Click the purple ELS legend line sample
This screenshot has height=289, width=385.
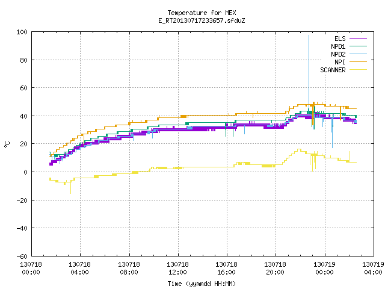click(359, 39)
